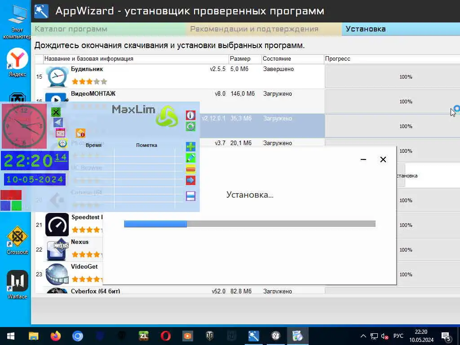The width and height of the screenshot is (460, 345).
Task: Show hidden system tray icons
Action: [x=363, y=336]
